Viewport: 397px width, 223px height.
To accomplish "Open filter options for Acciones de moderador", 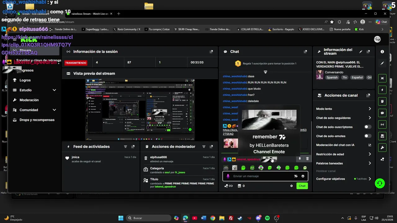I will point(204,146).
